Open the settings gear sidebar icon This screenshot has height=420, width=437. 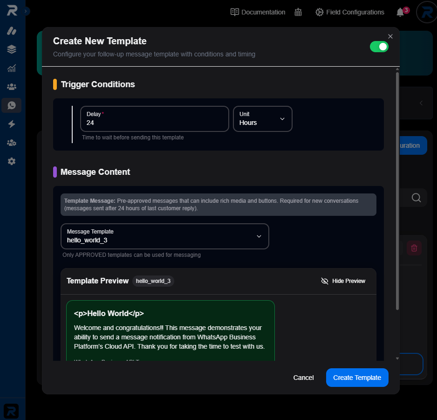click(12, 161)
